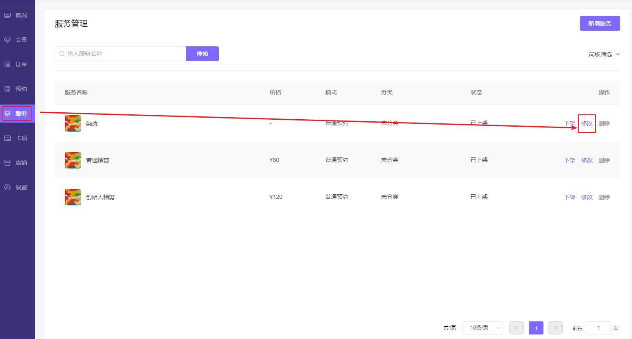Image resolution: width=632 pixels, height=339 pixels.
Task: Click 修改 for 染烫 service
Action: (587, 123)
